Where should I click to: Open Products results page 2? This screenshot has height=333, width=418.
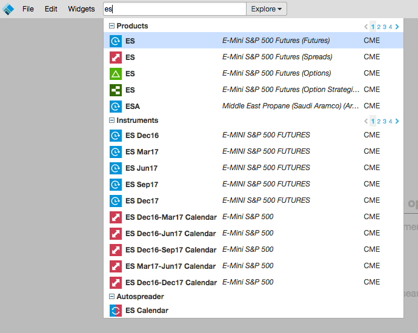(x=379, y=27)
